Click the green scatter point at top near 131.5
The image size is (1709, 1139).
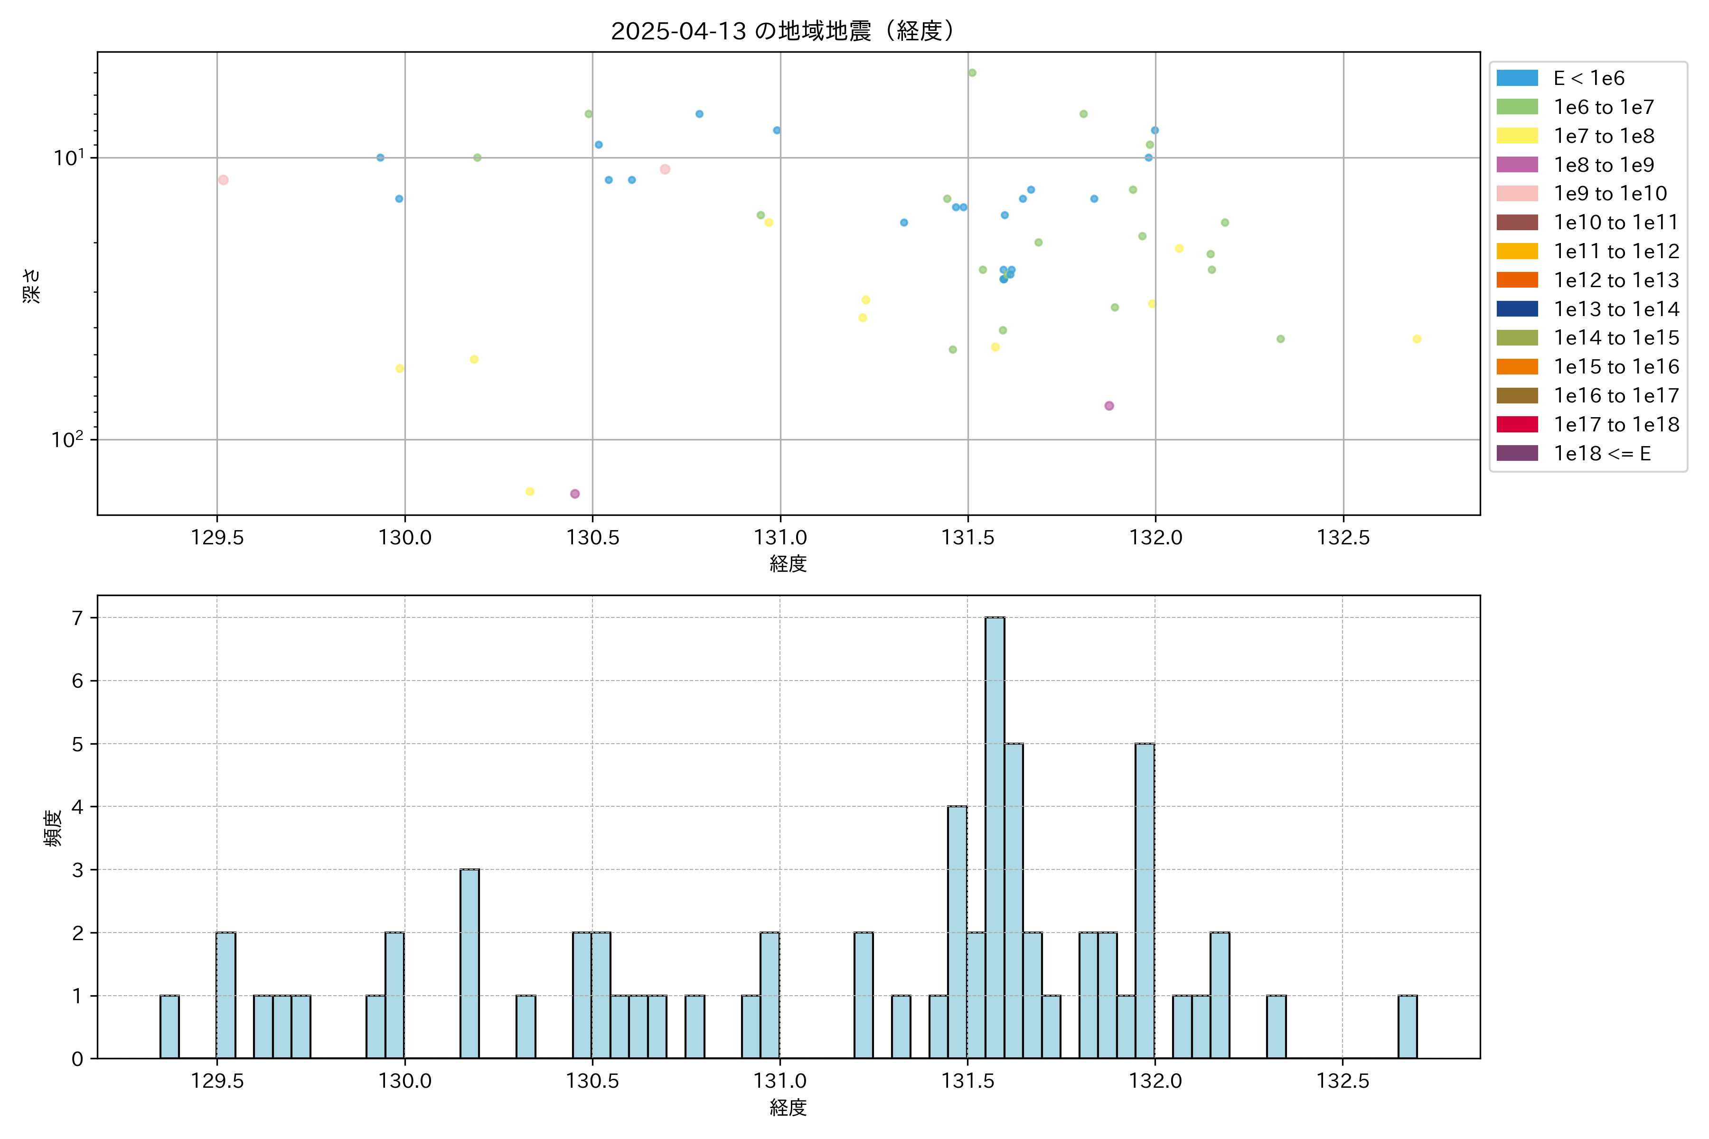pyautogui.click(x=972, y=73)
